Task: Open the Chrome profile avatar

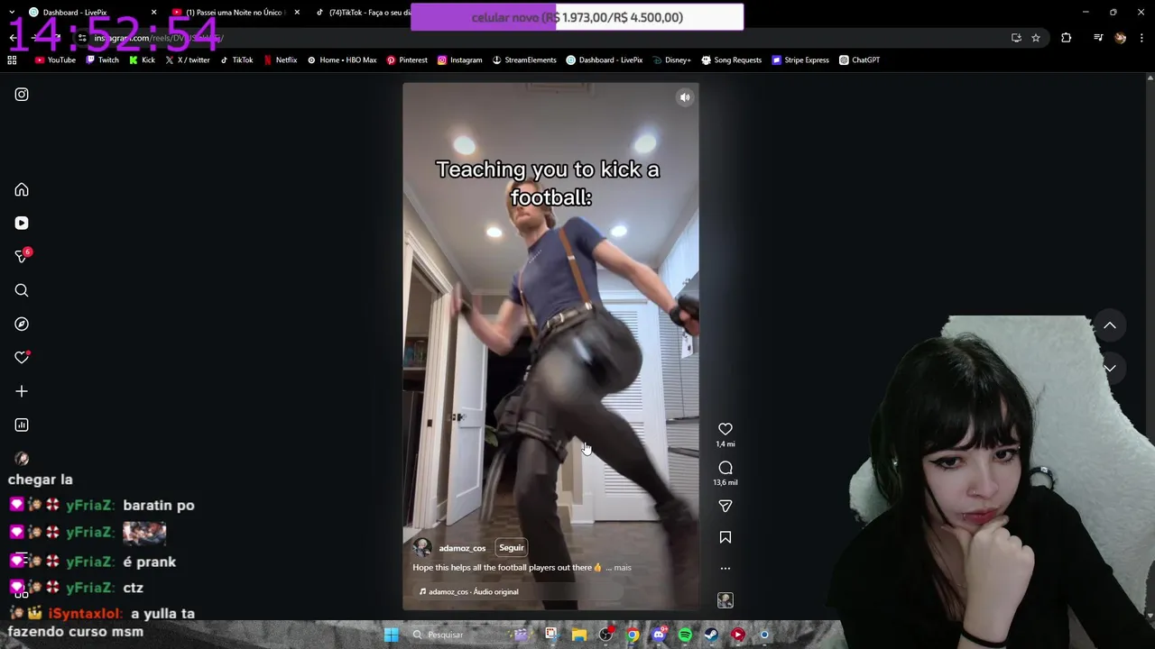Action: click(1121, 38)
